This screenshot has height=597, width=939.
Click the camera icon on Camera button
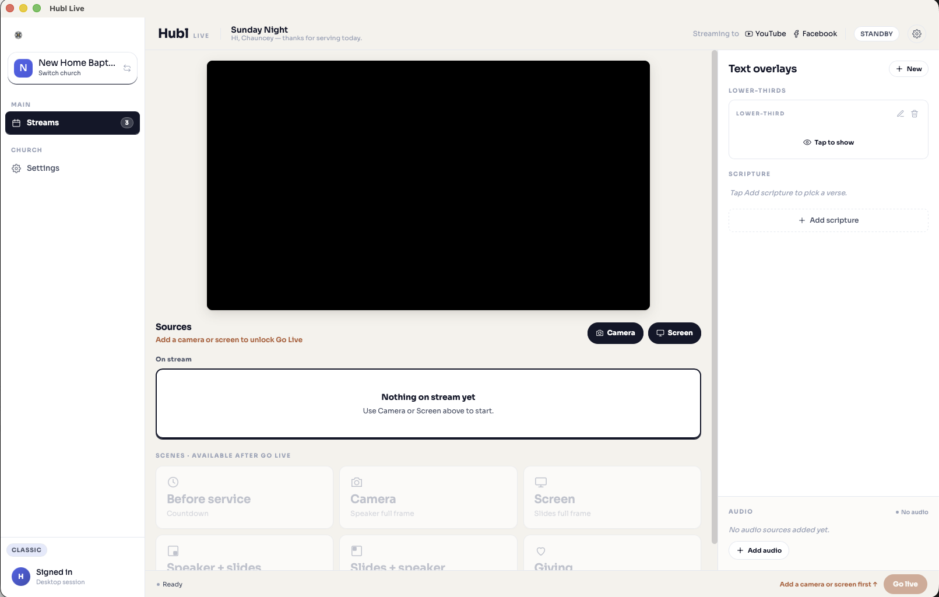point(600,333)
